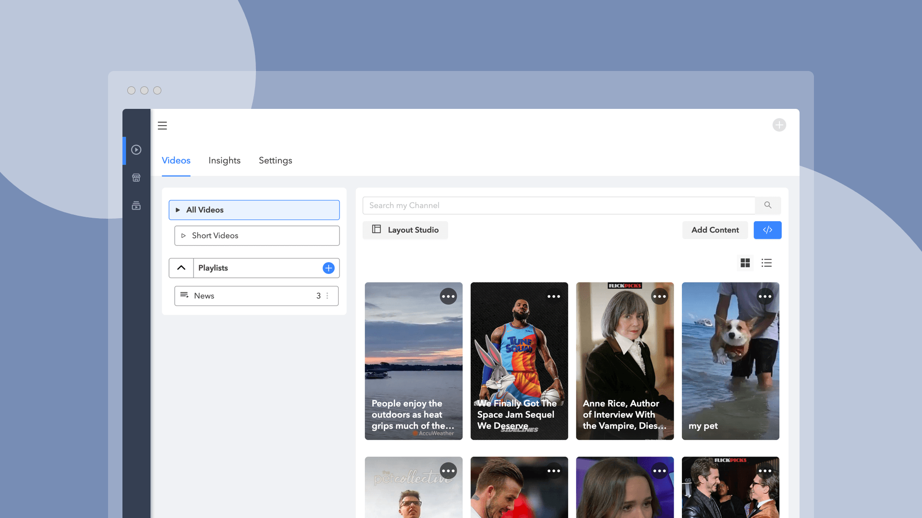Switch to list view

tap(766, 263)
